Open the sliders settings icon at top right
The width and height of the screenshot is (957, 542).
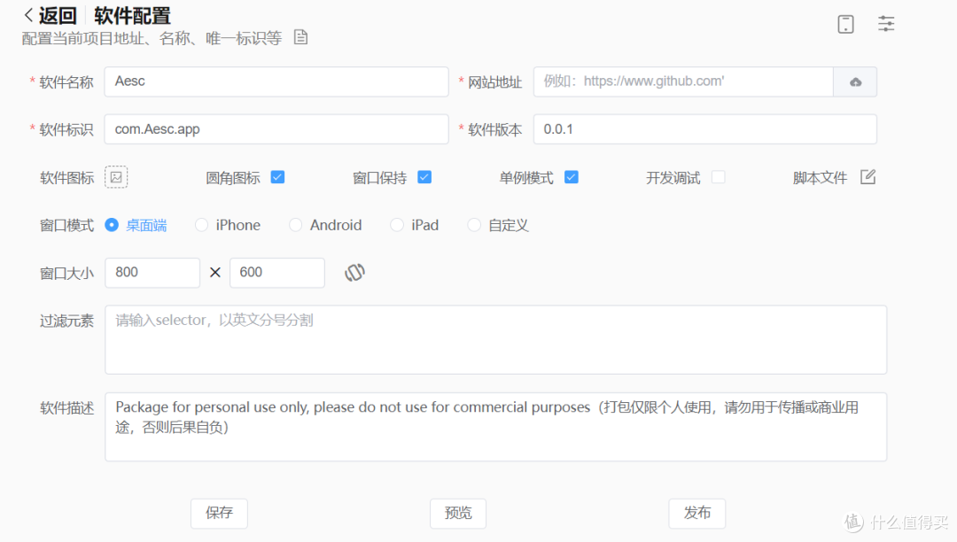pyautogui.click(x=886, y=24)
